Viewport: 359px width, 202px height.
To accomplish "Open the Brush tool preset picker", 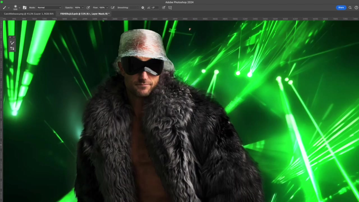I will coord(4,8).
